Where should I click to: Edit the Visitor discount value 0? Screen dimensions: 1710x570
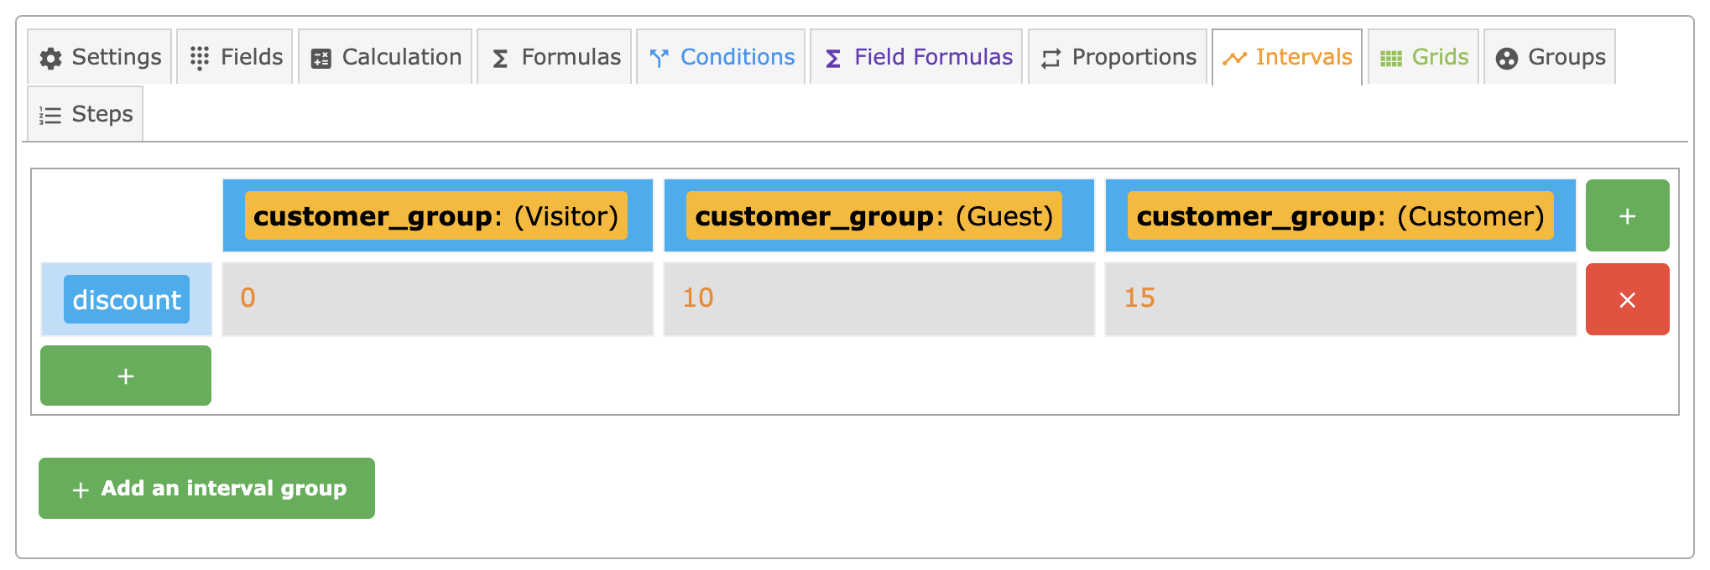(437, 298)
